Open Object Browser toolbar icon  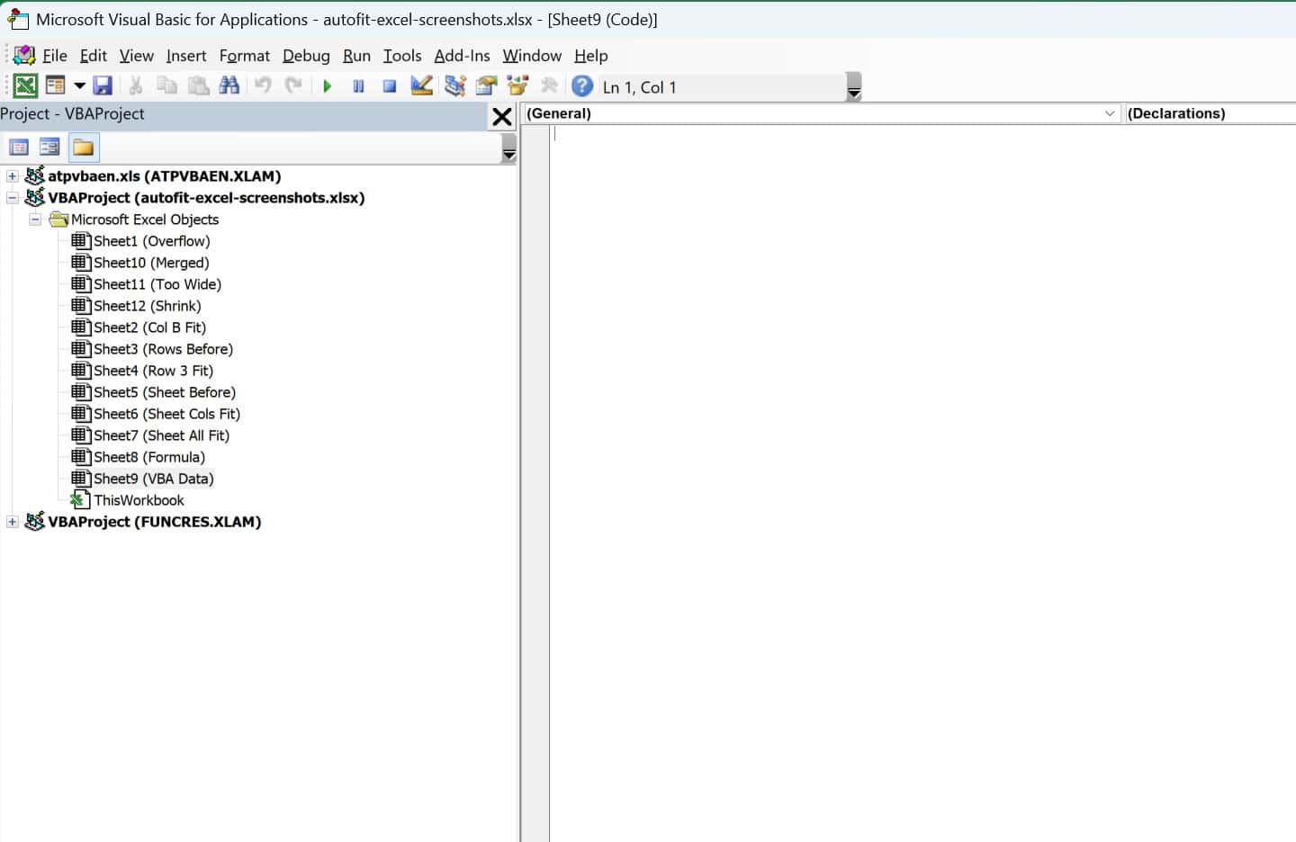pyautogui.click(x=517, y=86)
